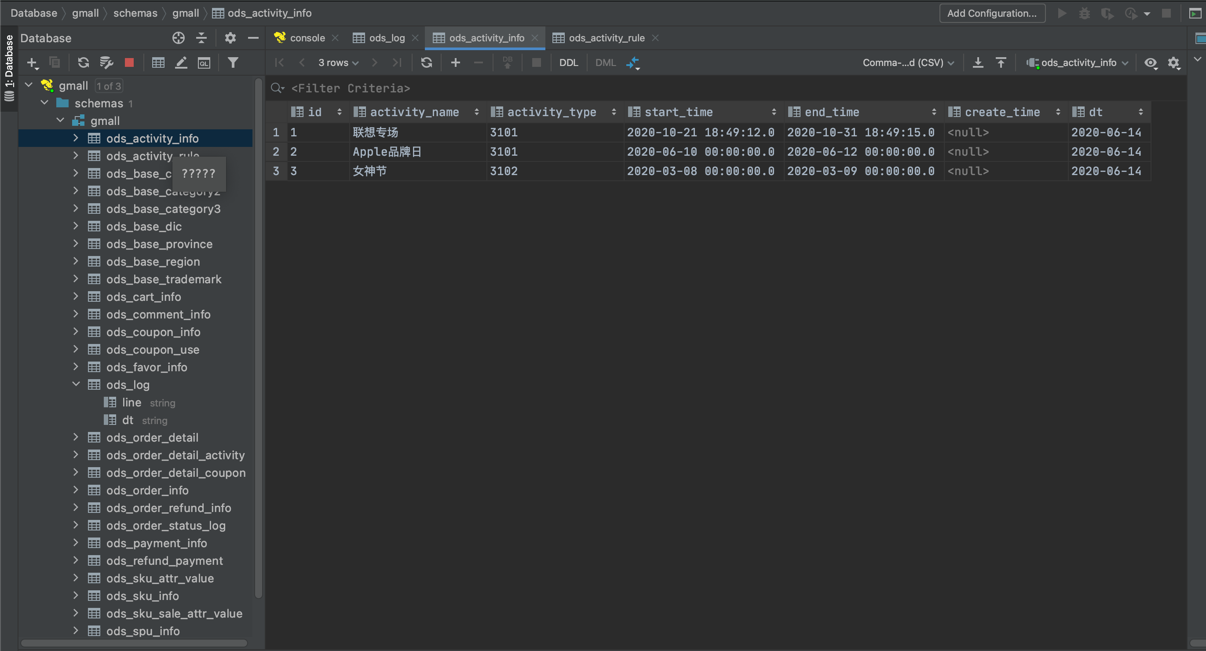
Task: Toggle the sort arrows on the start_time column
Action: click(x=773, y=112)
